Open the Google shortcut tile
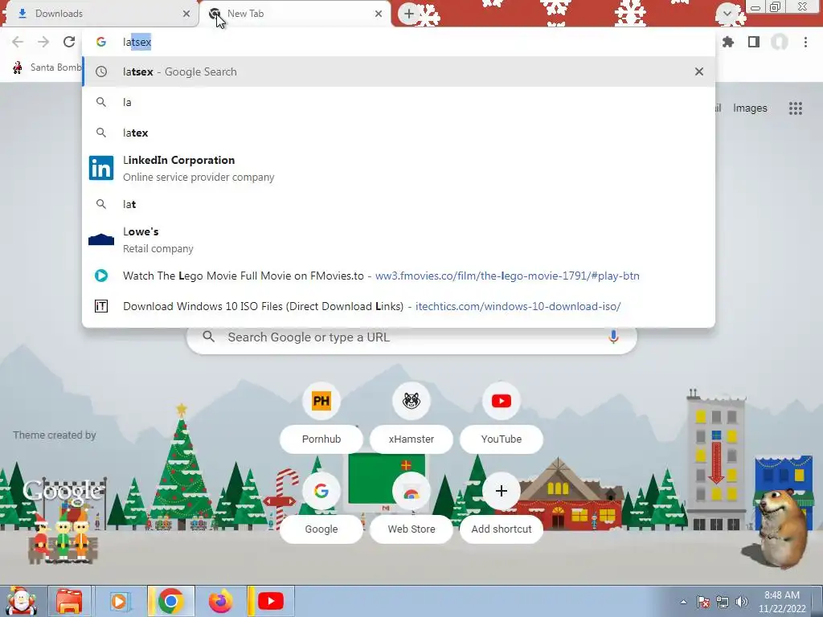823x617 pixels. click(x=321, y=508)
